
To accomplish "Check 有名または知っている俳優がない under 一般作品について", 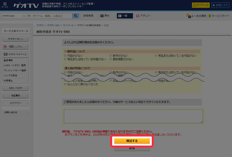I will click(65, 59).
